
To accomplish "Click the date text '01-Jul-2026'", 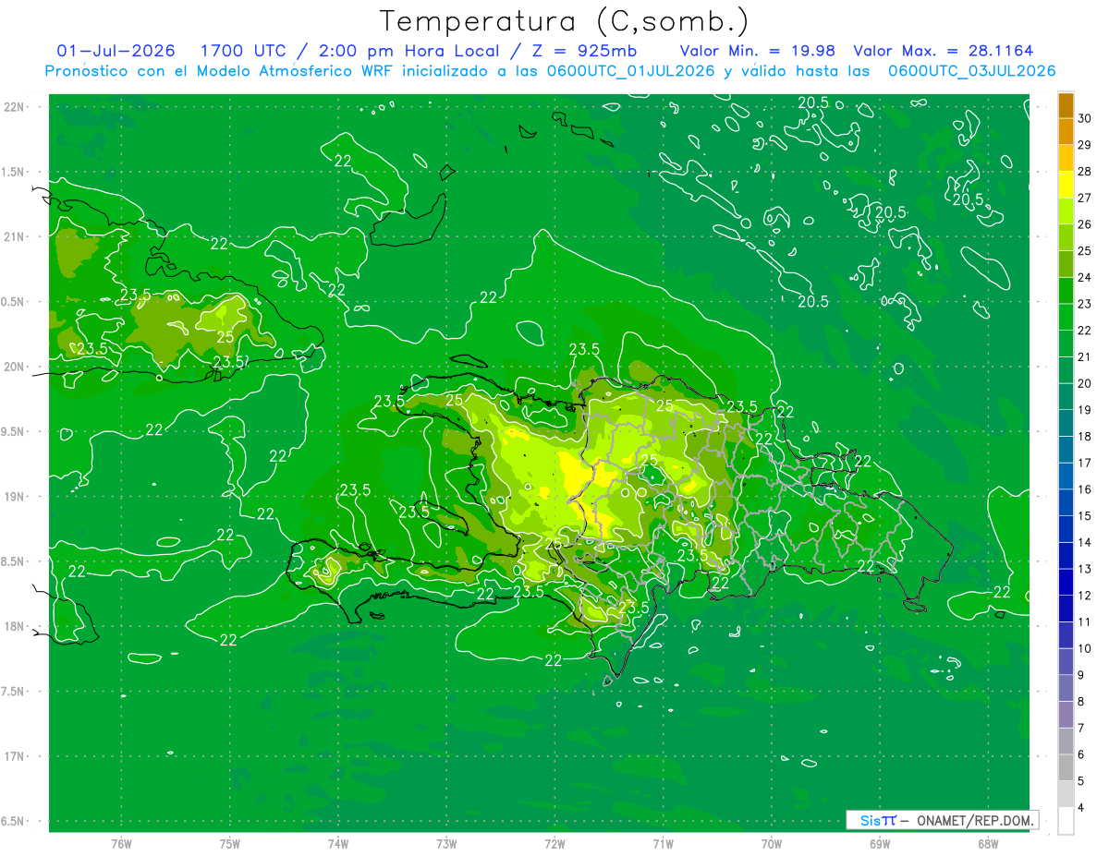I will (116, 51).
